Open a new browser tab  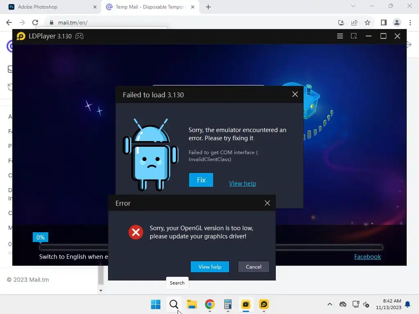coord(208,7)
